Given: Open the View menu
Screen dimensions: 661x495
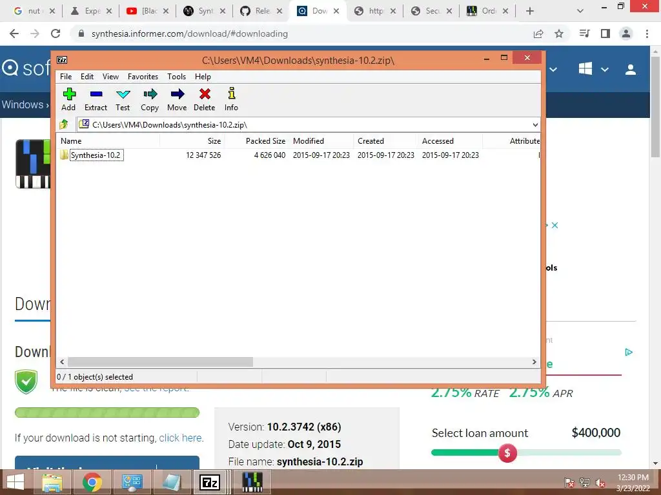Looking at the screenshot, I should [x=110, y=77].
